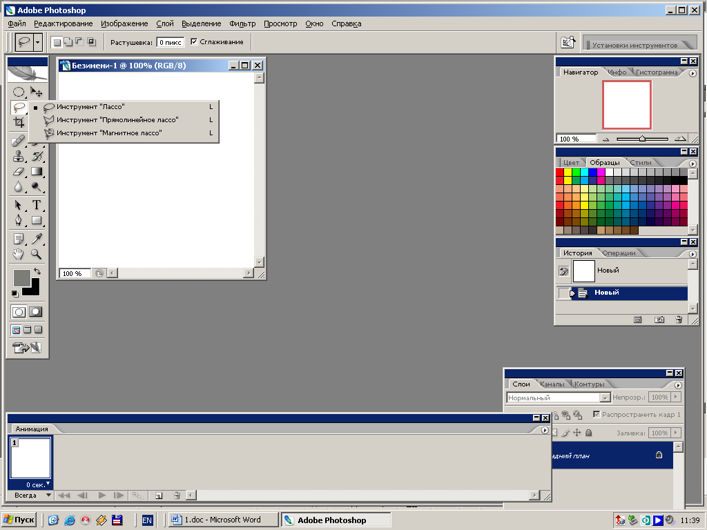Click the Пуск start button

(x=19, y=520)
